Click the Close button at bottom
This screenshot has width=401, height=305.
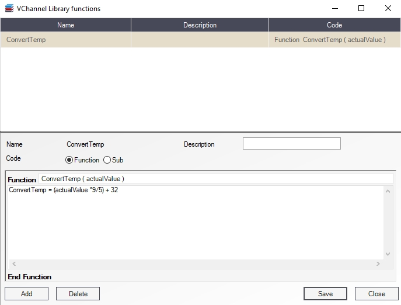[x=376, y=294]
